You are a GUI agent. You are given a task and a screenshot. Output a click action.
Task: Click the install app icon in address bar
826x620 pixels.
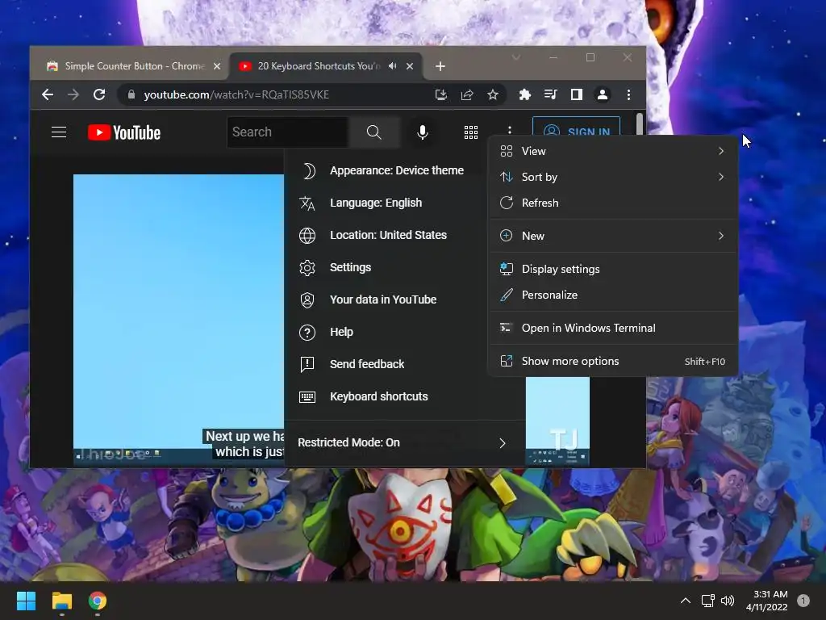click(441, 95)
